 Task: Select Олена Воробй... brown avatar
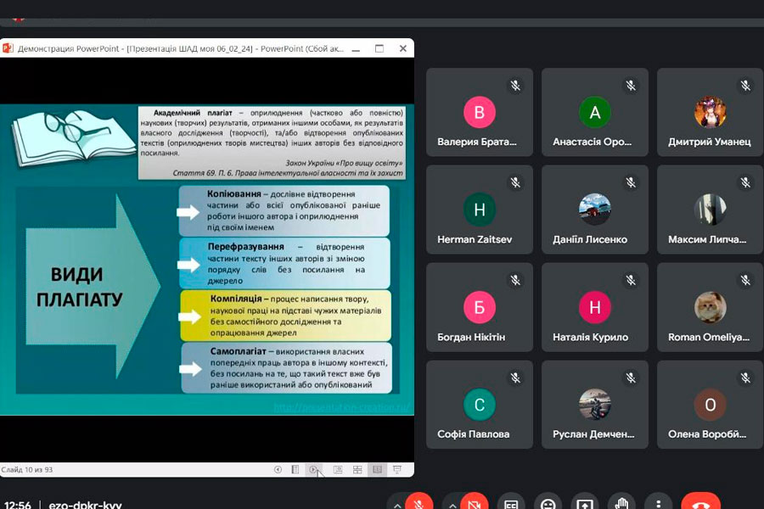pos(710,405)
